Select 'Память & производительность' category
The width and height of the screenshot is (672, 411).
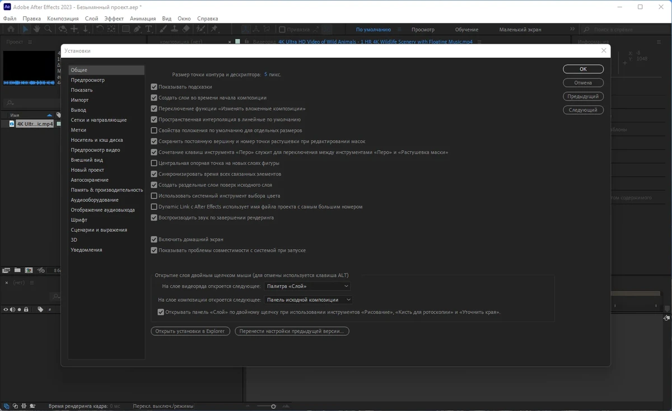click(x=106, y=190)
